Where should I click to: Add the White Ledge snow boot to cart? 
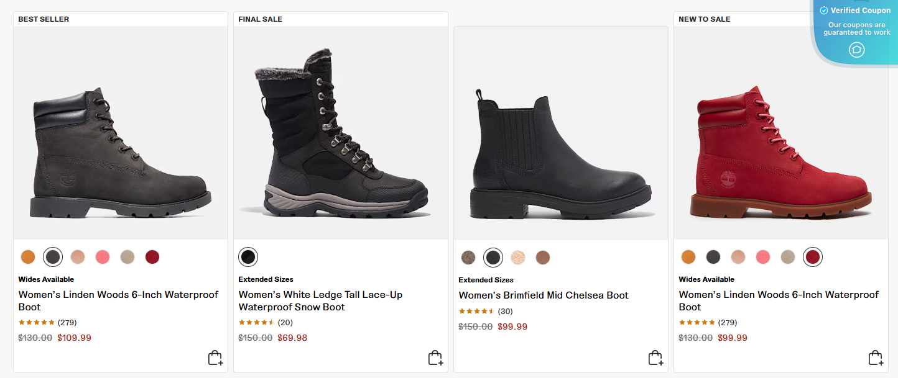click(435, 358)
